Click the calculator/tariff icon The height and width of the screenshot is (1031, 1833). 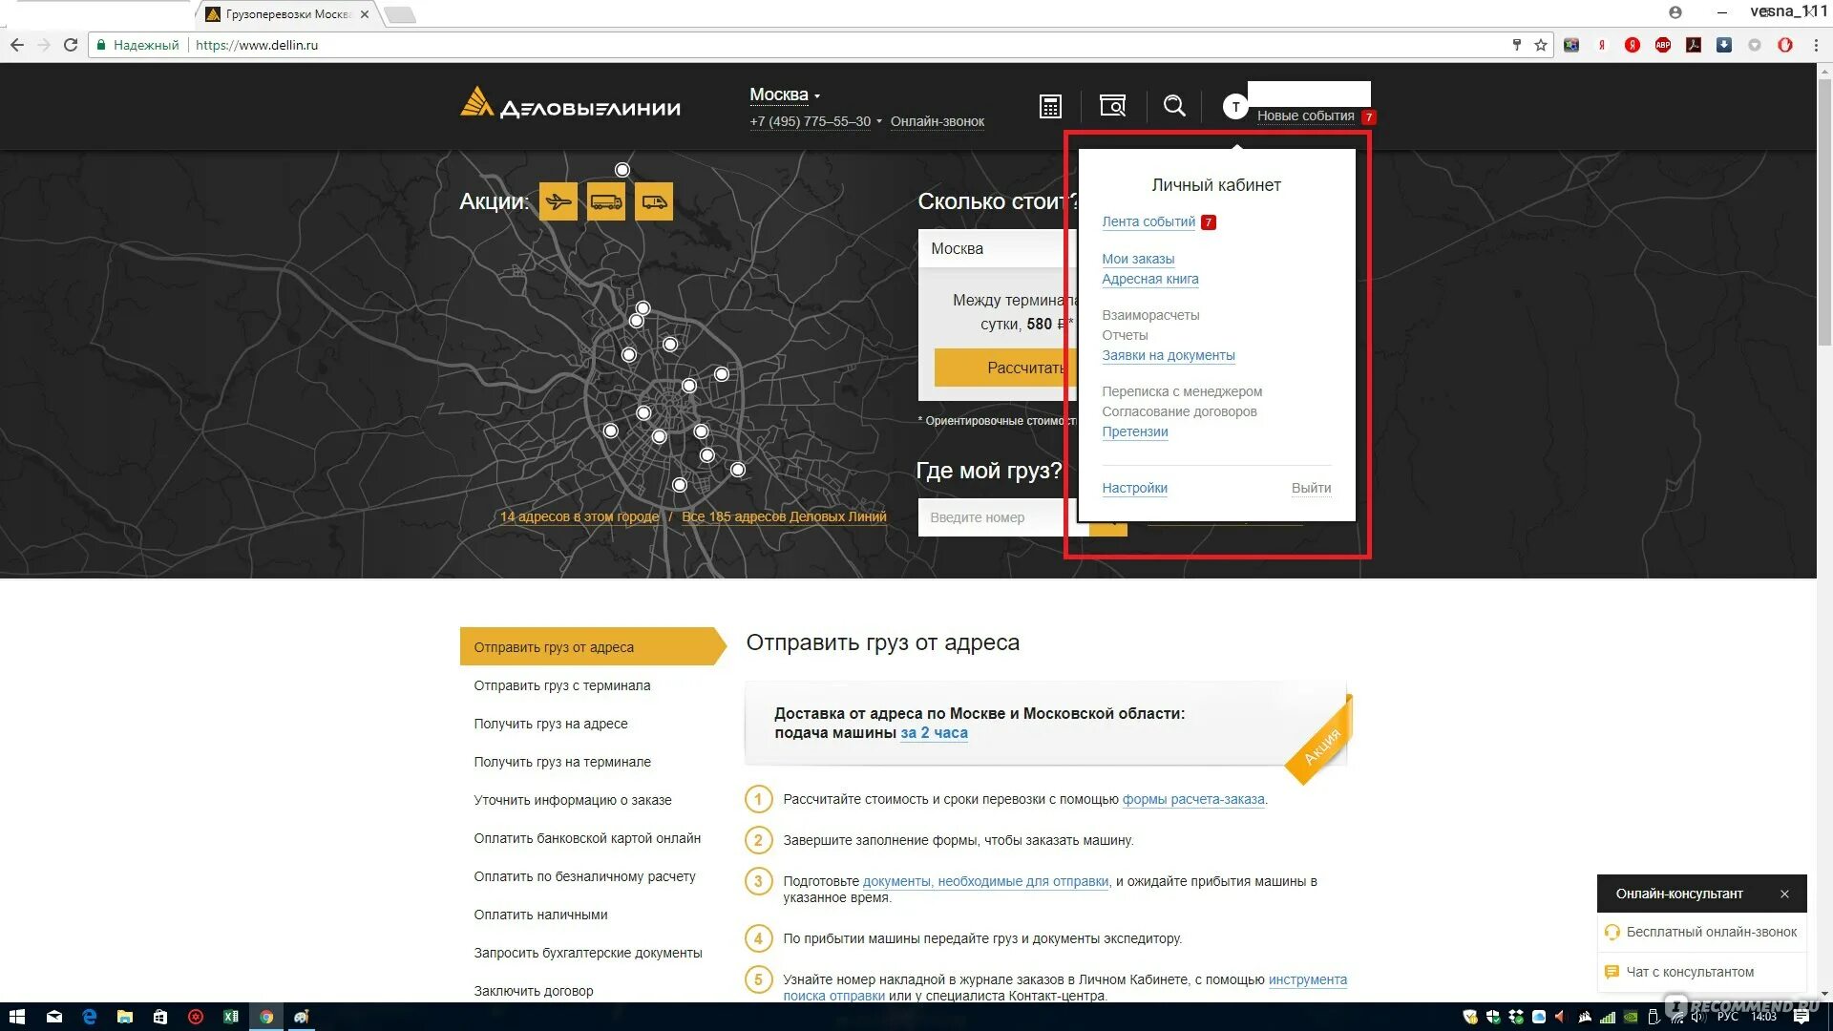click(x=1050, y=106)
